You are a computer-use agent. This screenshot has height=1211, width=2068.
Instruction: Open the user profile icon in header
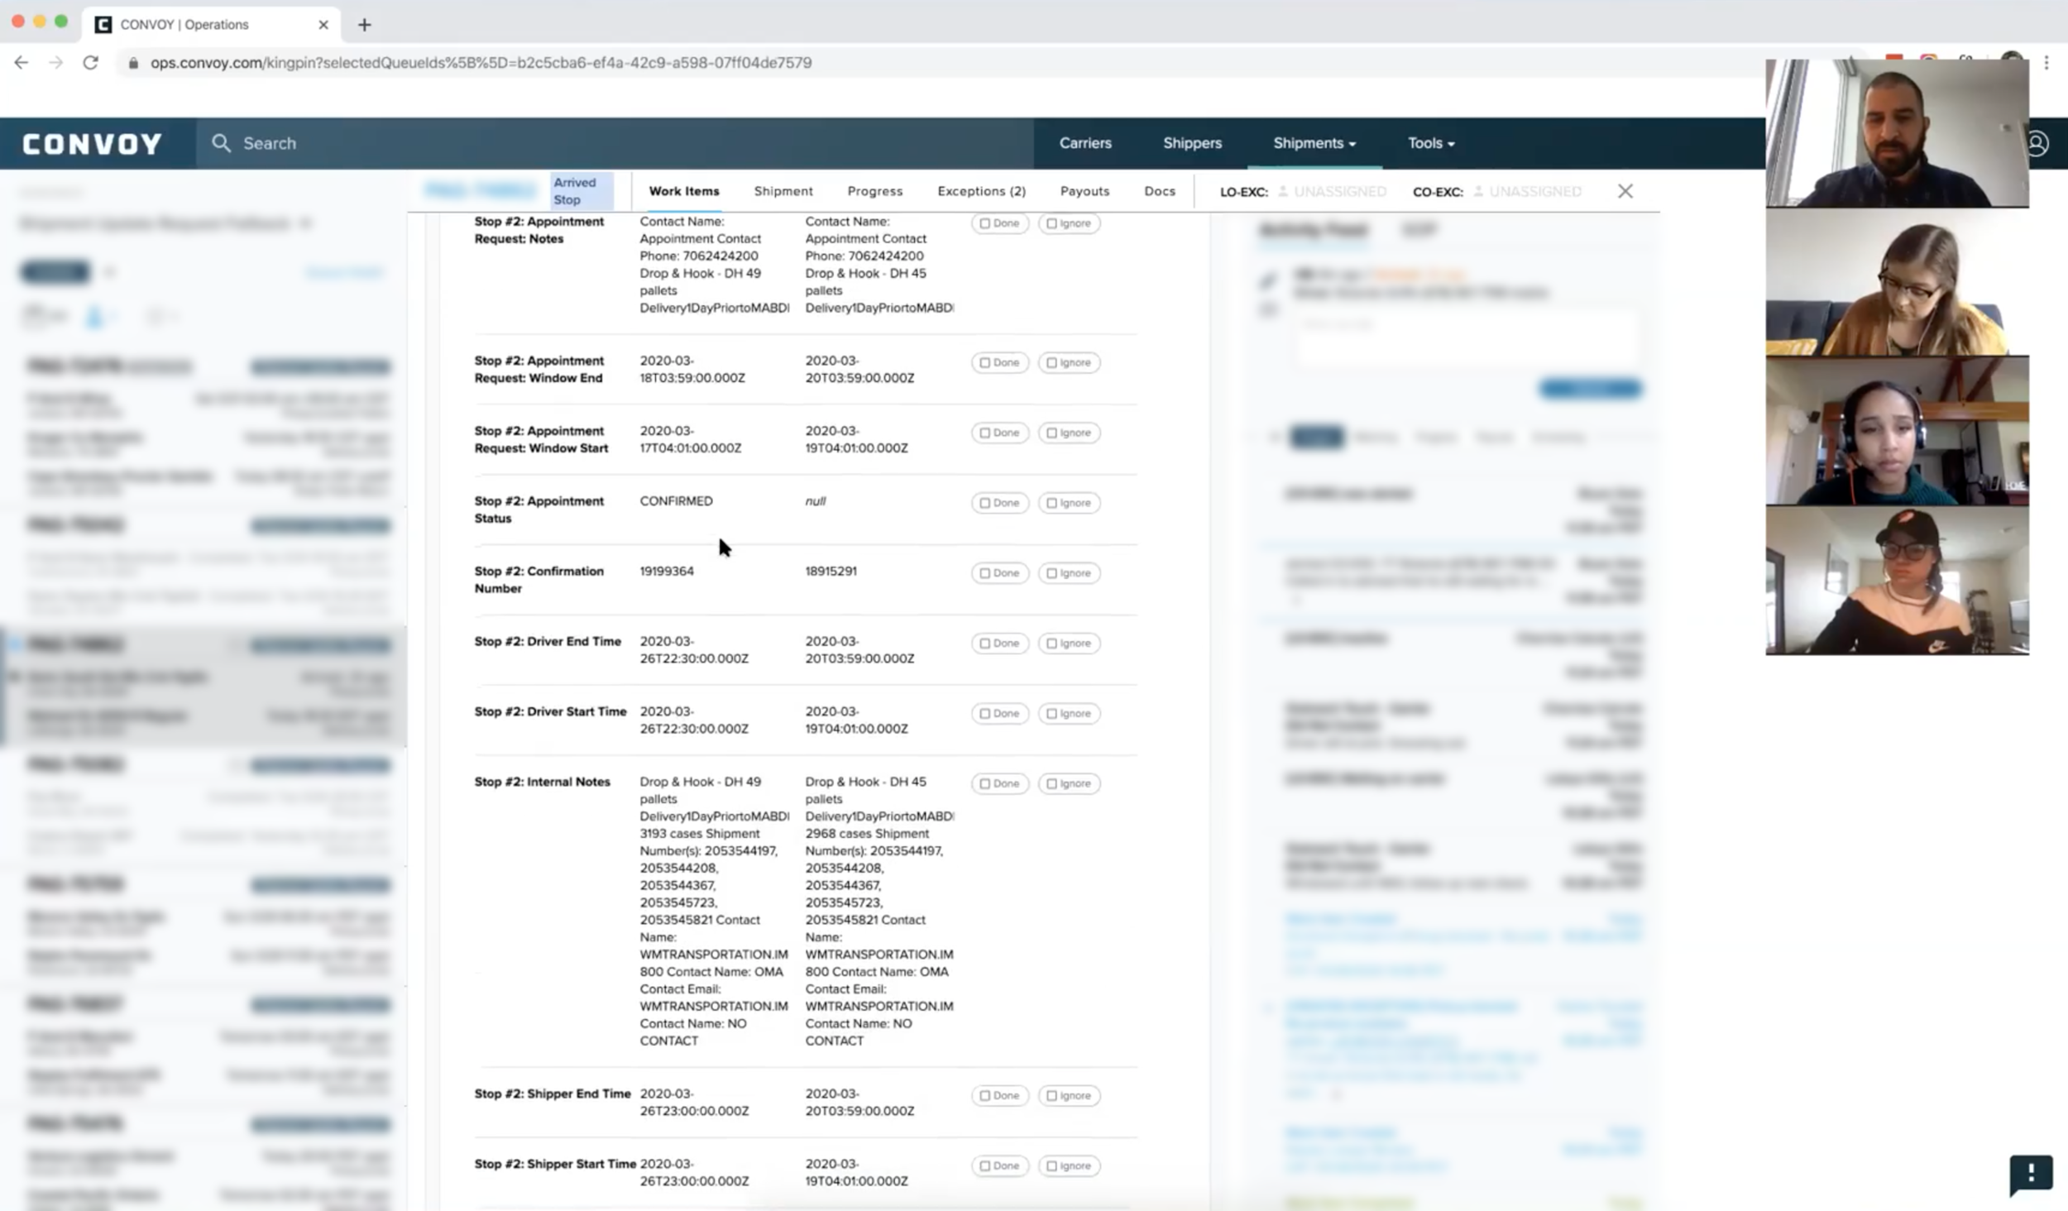(2038, 144)
